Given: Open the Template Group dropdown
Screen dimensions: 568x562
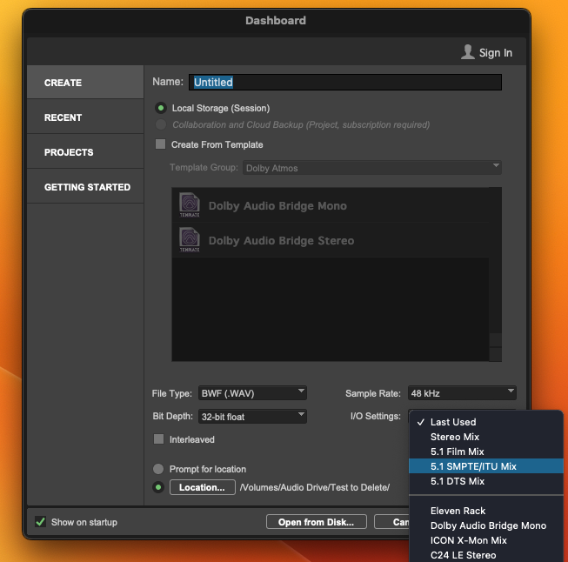Looking at the screenshot, I should (x=372, y=168).
